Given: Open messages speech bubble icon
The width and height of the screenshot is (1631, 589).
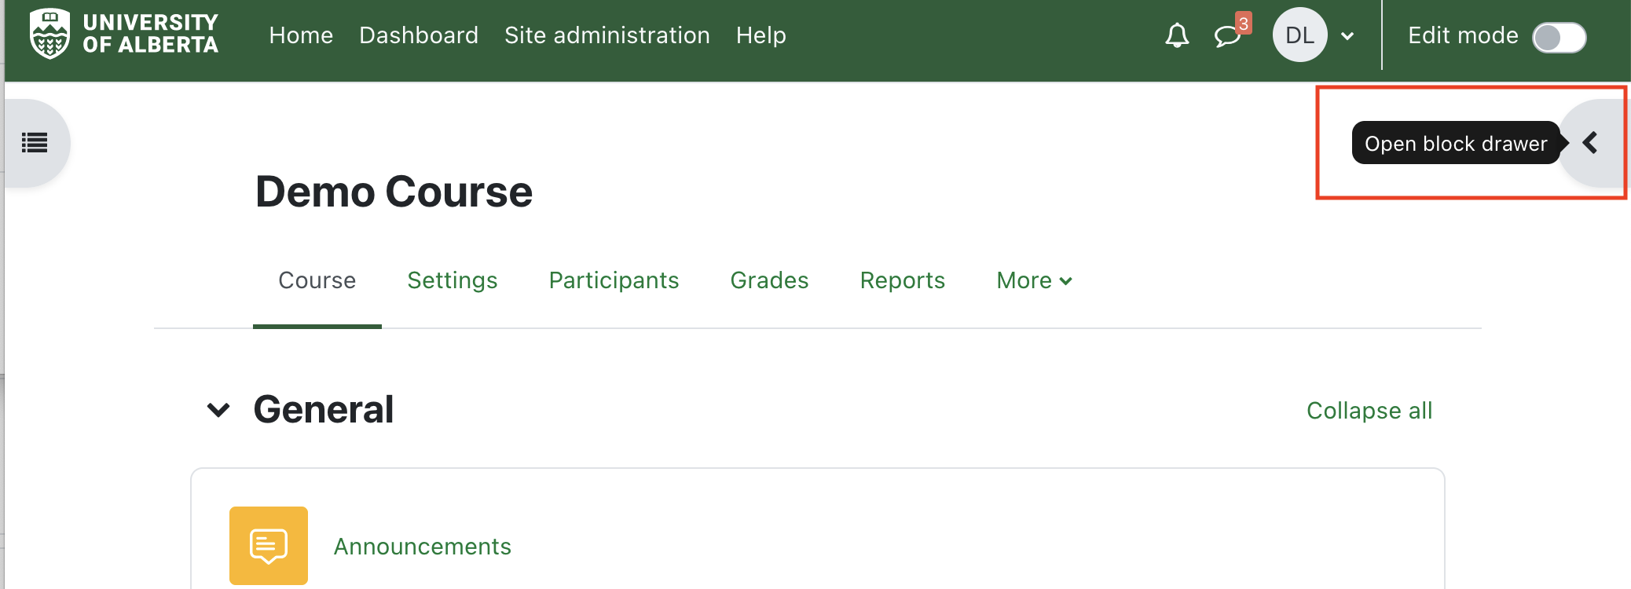Looking at the screenshot, I should [1226, 36].
